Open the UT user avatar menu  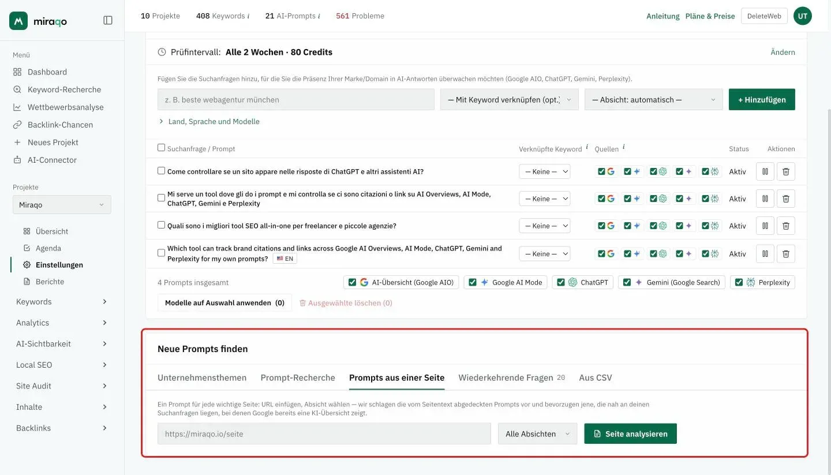(802, 16)
